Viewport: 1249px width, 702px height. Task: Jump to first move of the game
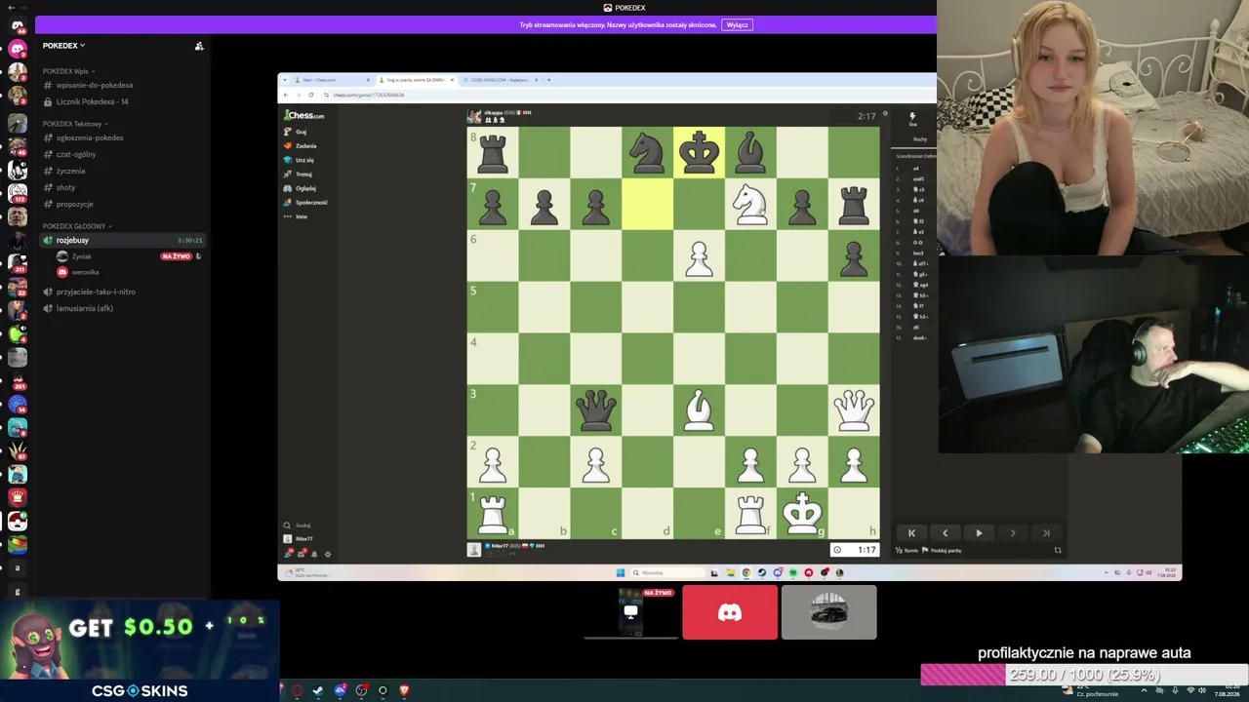911,533
